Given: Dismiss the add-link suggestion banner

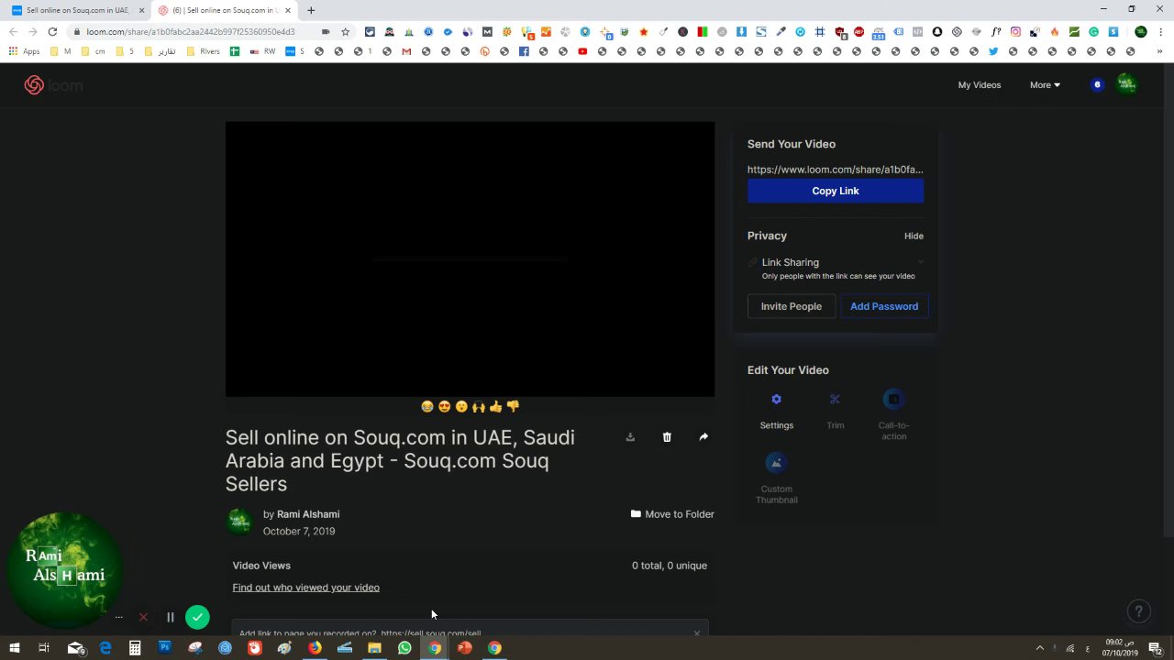Looking at the screenshot, I should click(697, 632).
